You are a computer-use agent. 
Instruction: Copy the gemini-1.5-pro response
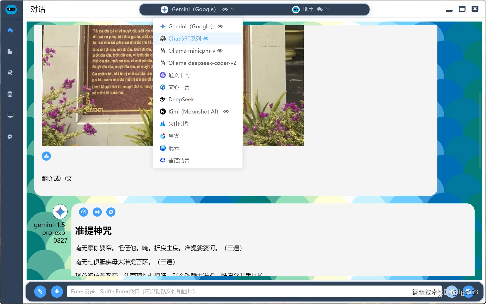point(84,212)
